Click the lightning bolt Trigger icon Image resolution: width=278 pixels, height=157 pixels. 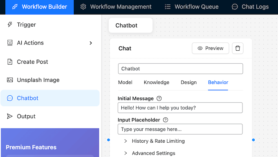tap(10, 25)
